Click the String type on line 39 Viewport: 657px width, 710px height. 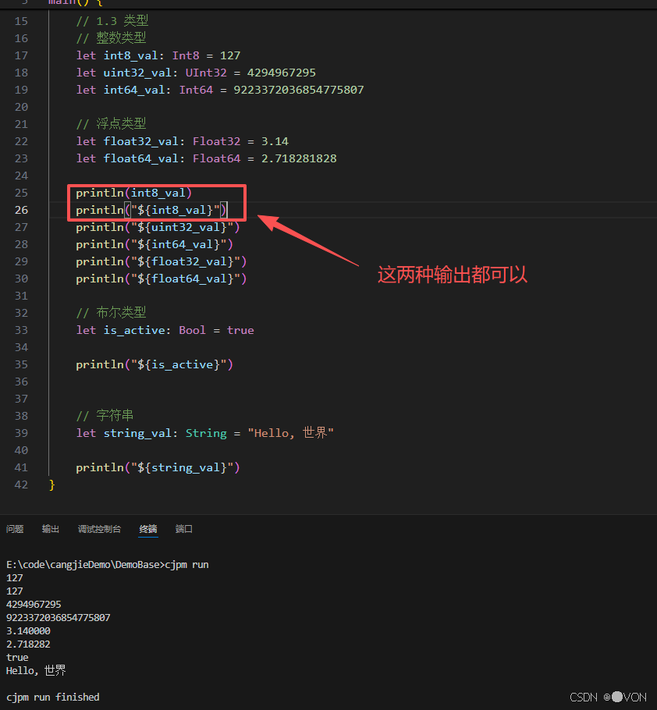(206, 433)
